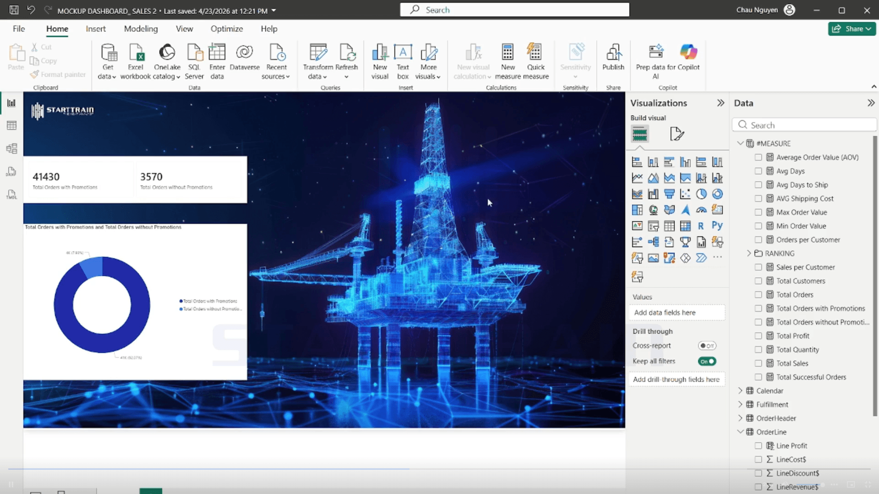Screen dimensions: 879x494
Task: Expand the RANKING folder
Action: tap(749, 253)
